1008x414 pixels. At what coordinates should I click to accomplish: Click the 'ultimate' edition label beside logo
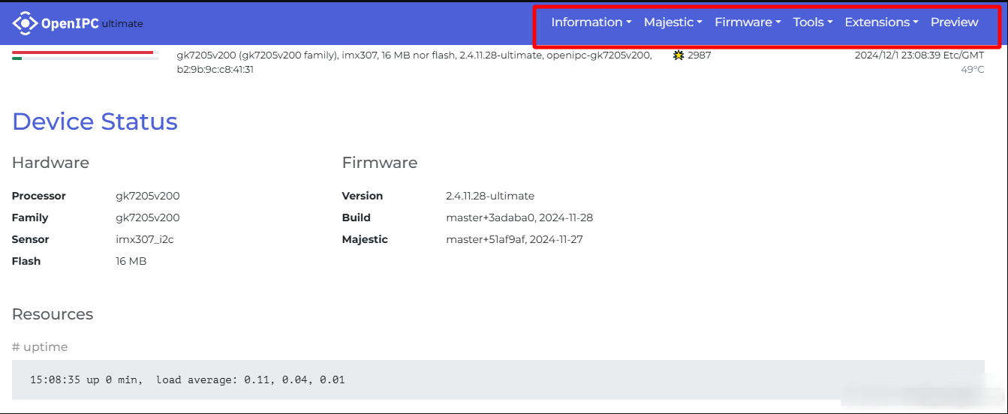(122, 24)
